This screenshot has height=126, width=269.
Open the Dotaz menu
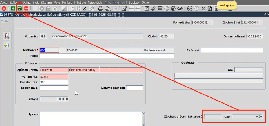pyautogui.click(x=26, y=3)
